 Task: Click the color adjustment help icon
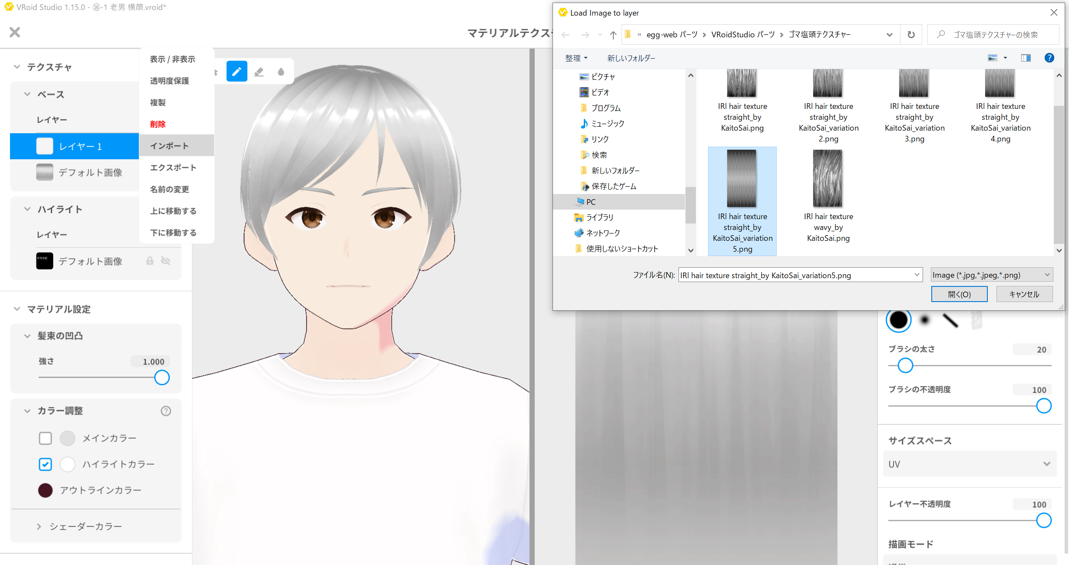point(165,411)
